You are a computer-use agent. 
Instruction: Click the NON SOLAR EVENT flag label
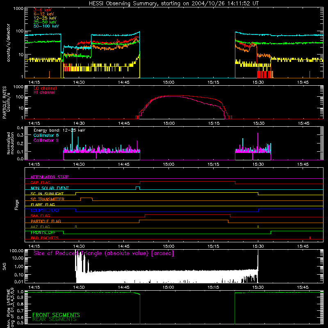[50, 188]
